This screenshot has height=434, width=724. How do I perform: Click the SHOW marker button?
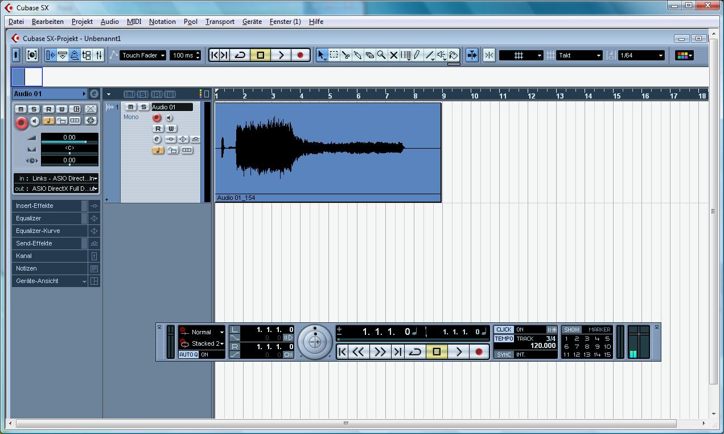[x=571, y=329]
